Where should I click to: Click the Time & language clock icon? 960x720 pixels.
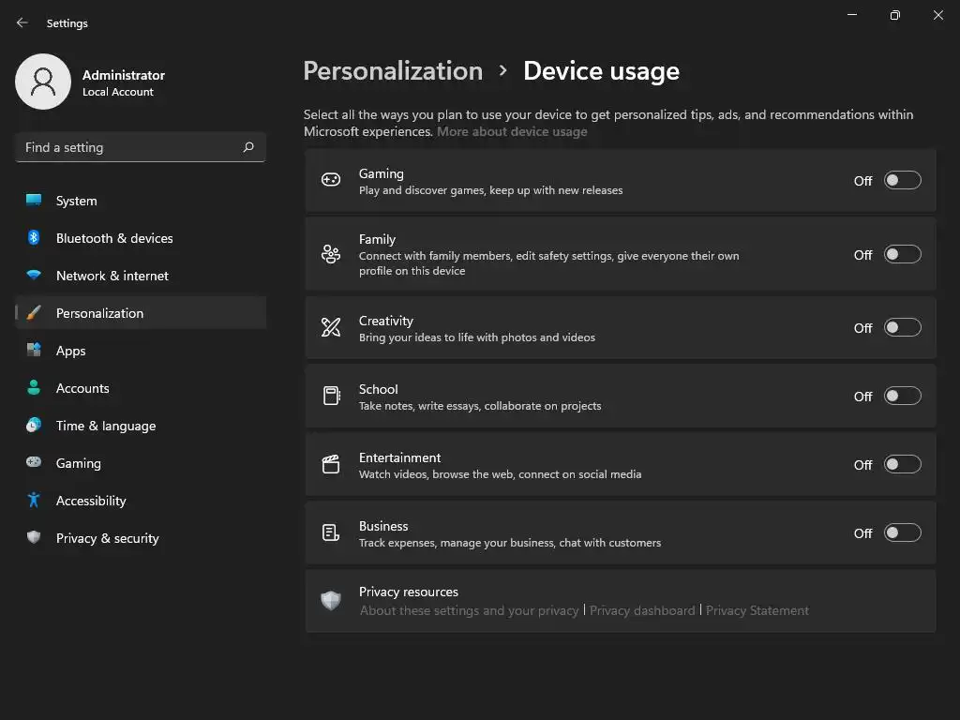34,426
